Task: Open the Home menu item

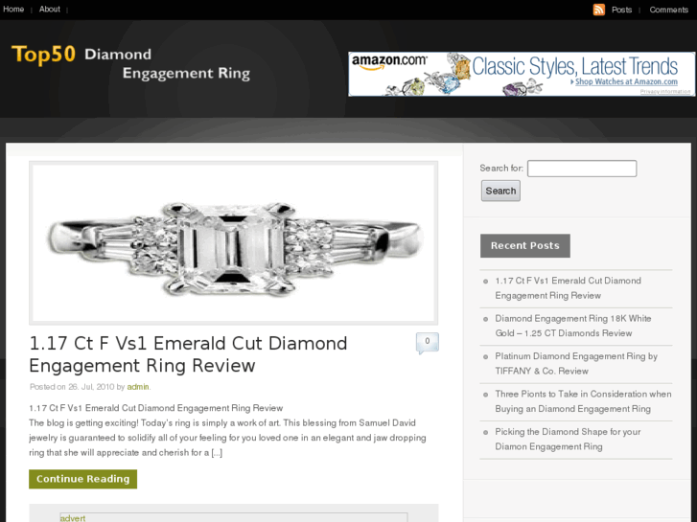Action: 13,9
